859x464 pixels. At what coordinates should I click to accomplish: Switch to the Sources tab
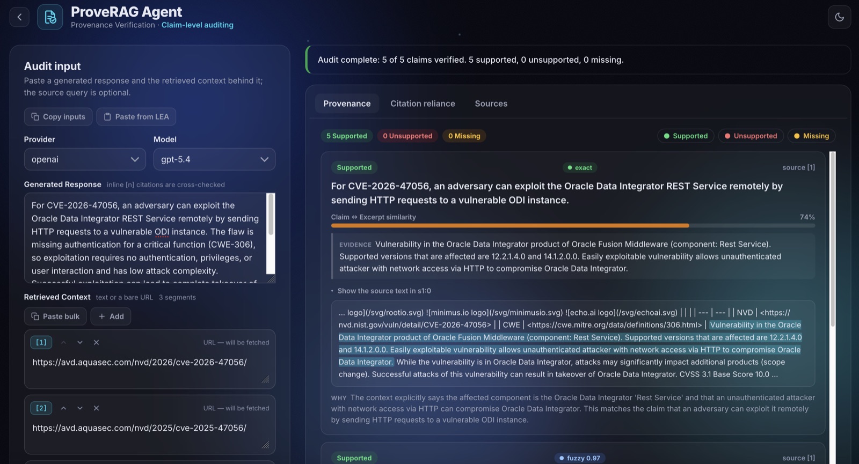(x=491, y=104)
